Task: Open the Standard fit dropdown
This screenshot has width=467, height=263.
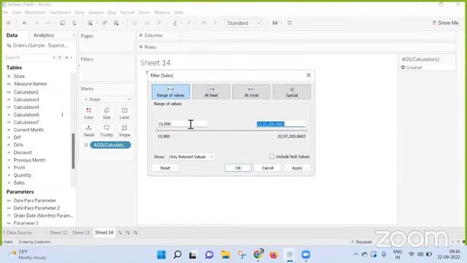Action: click(x=243, y=23)
